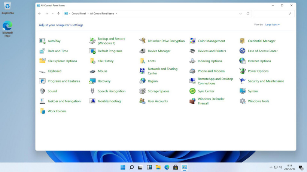Viewport: 307px width, 172px height.
Task: Open the Programs and Features link
Action: click(64, 81)
